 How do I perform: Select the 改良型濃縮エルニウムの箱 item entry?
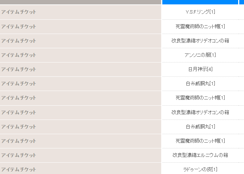(x=200, y=155)
